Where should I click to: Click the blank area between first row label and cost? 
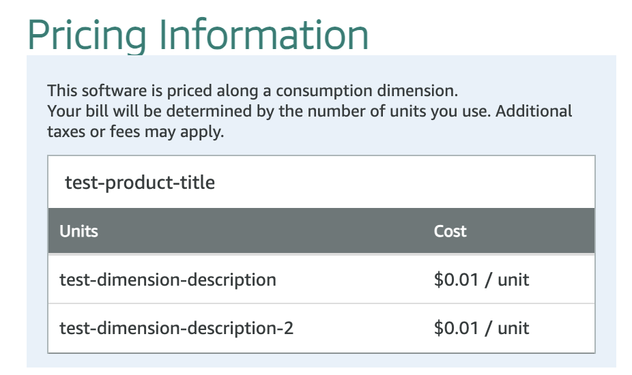tap(355, 280)
